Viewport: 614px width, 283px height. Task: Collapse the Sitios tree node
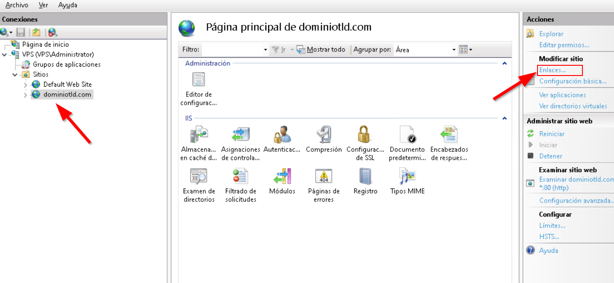pos(15,75)
